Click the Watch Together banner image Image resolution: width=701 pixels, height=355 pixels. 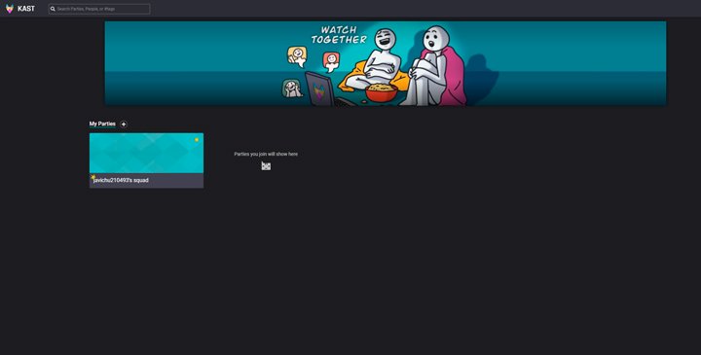[x=386, y=63]
